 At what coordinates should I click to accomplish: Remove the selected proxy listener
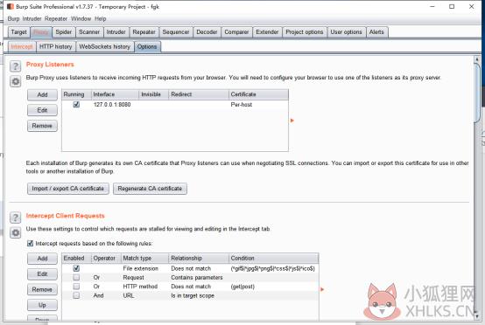point(42,126)
